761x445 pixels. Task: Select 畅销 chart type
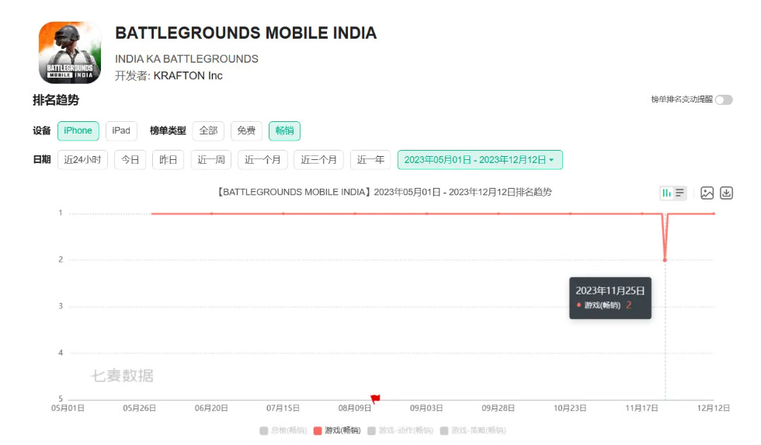coord(285,131)
